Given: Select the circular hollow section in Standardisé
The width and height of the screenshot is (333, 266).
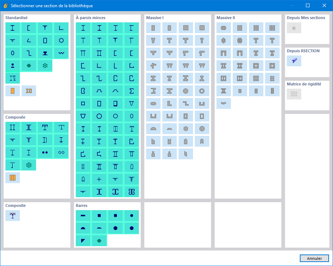Looking at the screenshot, I should pos(61,40).
